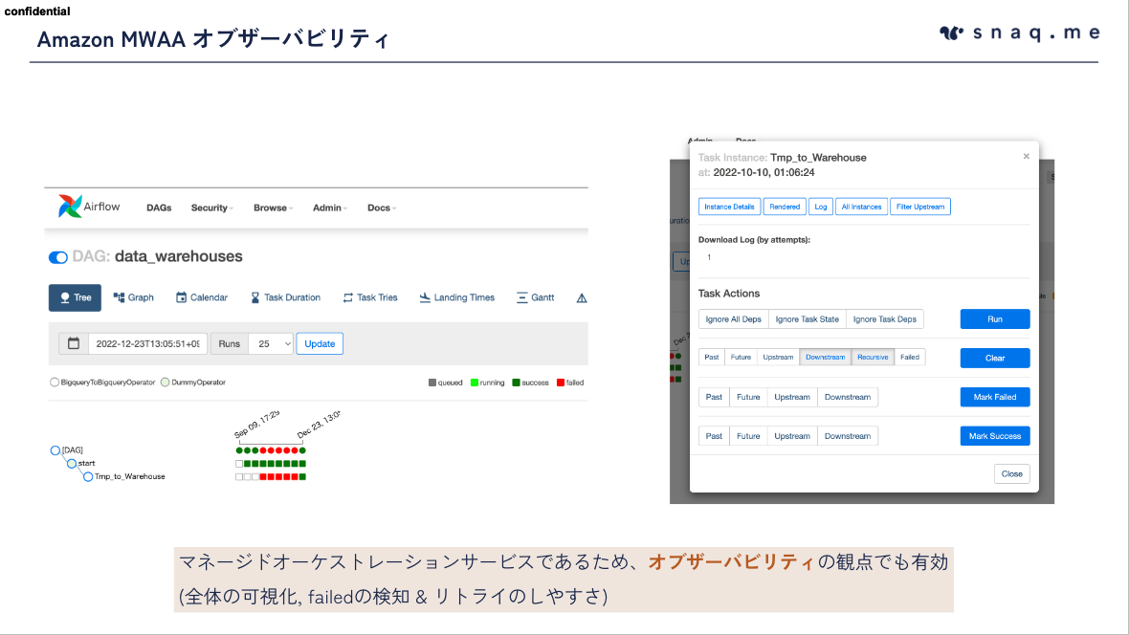1129x635 pixels.
Task: Open Instance Details in the dialog
Action: [729, 207]
